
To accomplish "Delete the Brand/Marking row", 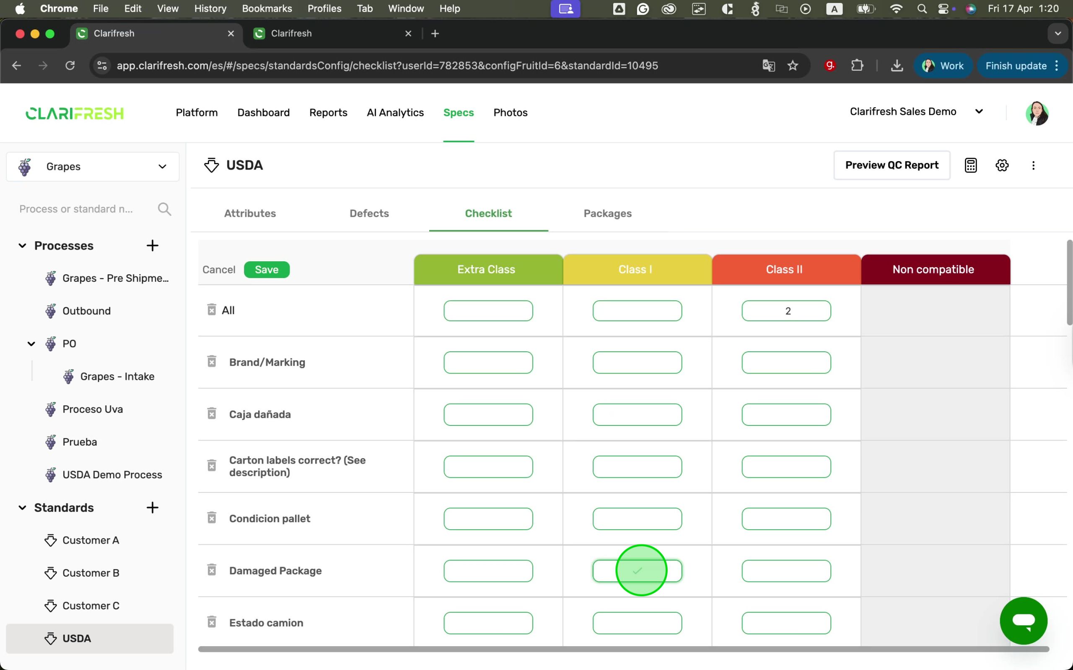I will (212, 361).
